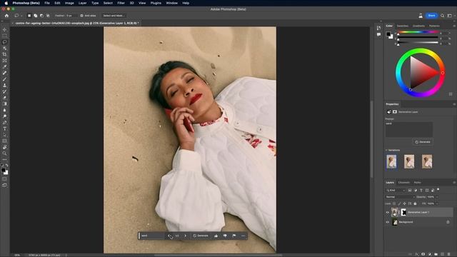
Task: Go to previous variation arrow in task bar
Action: tap(169, 236)
